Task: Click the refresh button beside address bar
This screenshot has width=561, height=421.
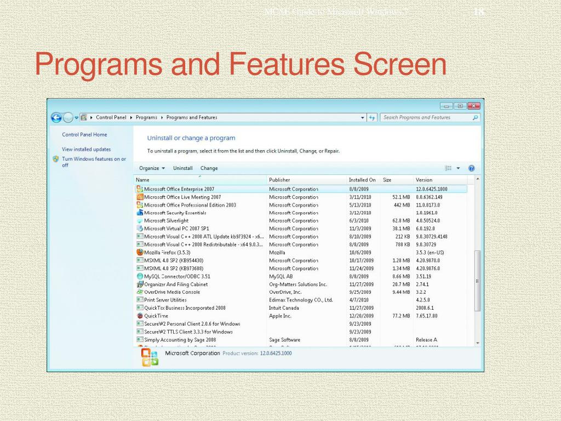Action: 372,117
